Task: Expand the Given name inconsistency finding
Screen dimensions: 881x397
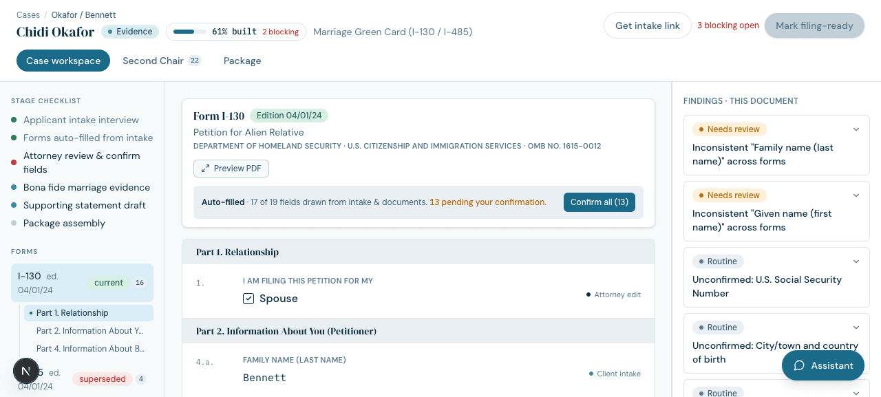Action: [856, 195]
